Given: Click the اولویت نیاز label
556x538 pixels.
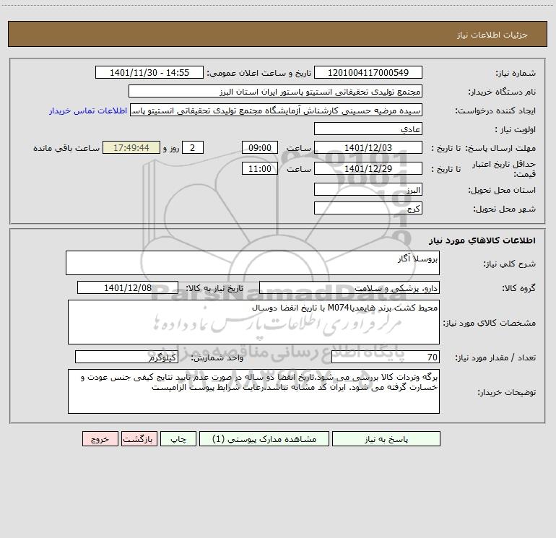Looking at the screenshot, I should pyautogui.click(x=516, y=129).
